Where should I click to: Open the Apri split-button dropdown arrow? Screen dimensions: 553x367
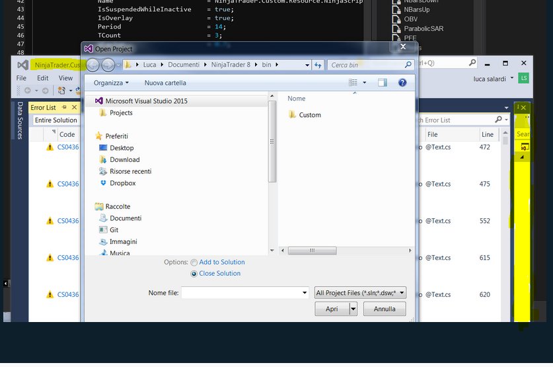(x=353, y=309)
